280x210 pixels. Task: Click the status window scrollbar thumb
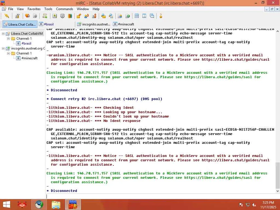[278, 175]
